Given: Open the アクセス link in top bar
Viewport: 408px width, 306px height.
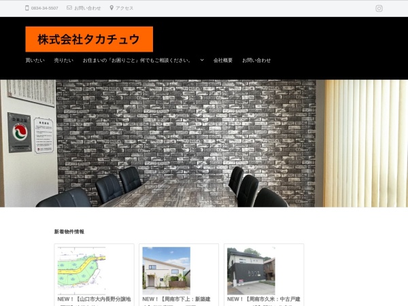Looking at the screenshot, I should coord(124,8).
